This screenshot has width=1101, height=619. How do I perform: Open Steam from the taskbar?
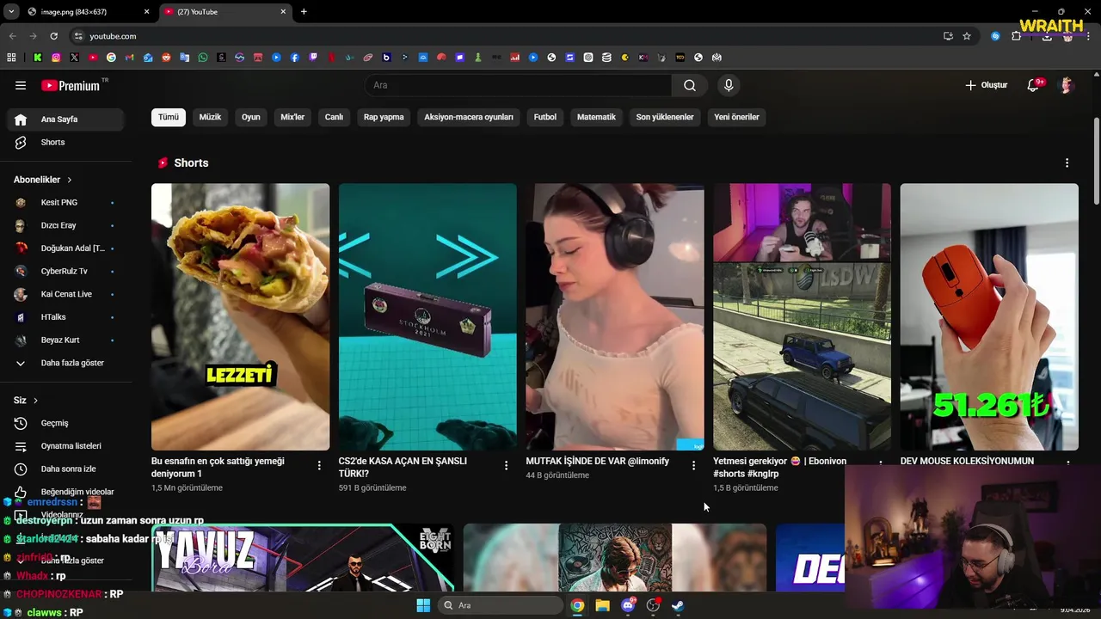(678, 605)
